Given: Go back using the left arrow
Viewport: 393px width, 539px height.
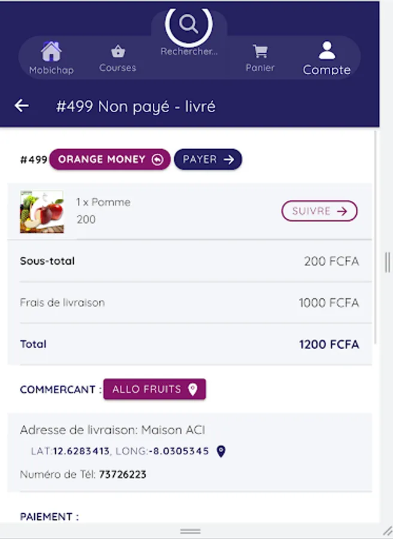Looking at the screenshot, I should [22, 105].
